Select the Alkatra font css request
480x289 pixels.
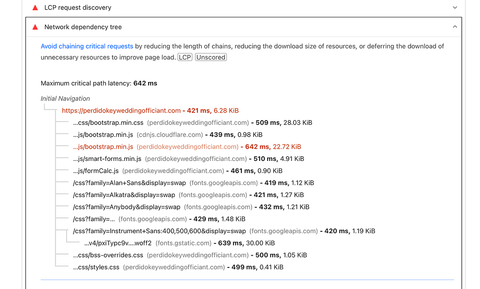[x=188, y=195]
